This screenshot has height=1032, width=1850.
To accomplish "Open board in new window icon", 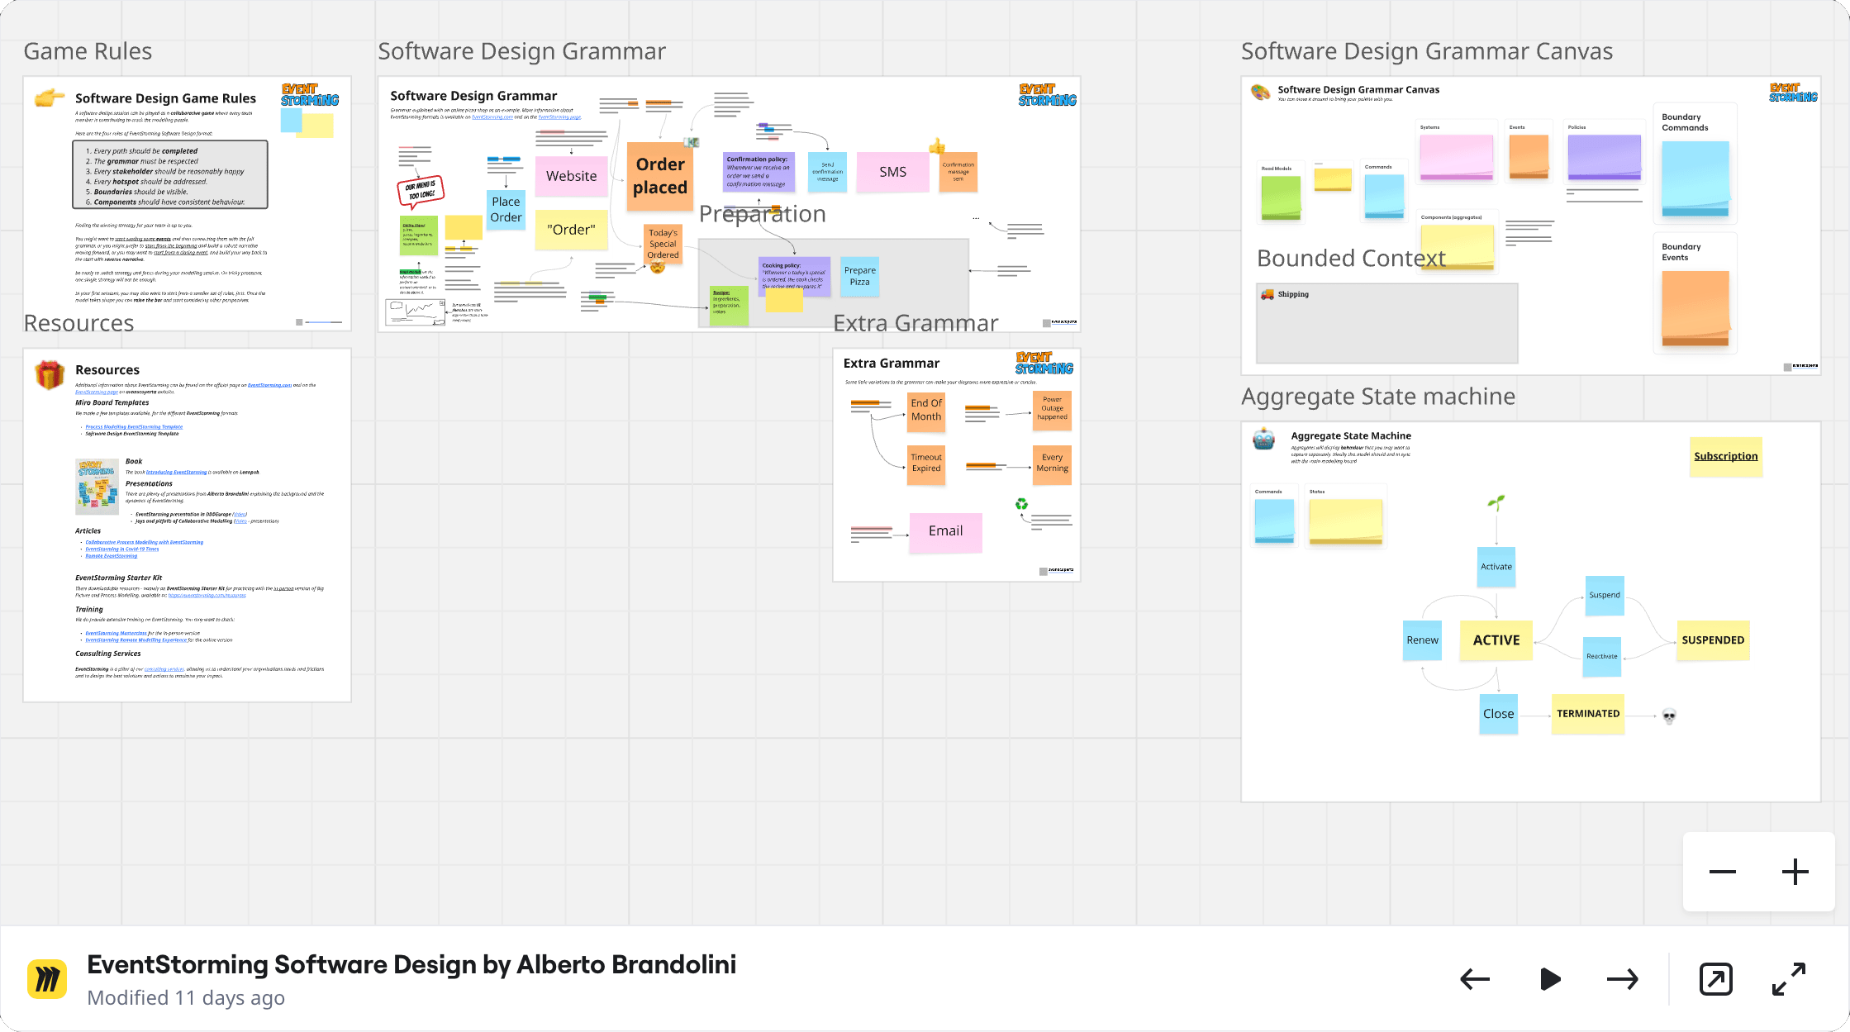I will (x=1716, y=980).
